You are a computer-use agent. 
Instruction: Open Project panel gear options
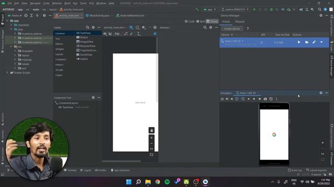[x=44, y=16]
